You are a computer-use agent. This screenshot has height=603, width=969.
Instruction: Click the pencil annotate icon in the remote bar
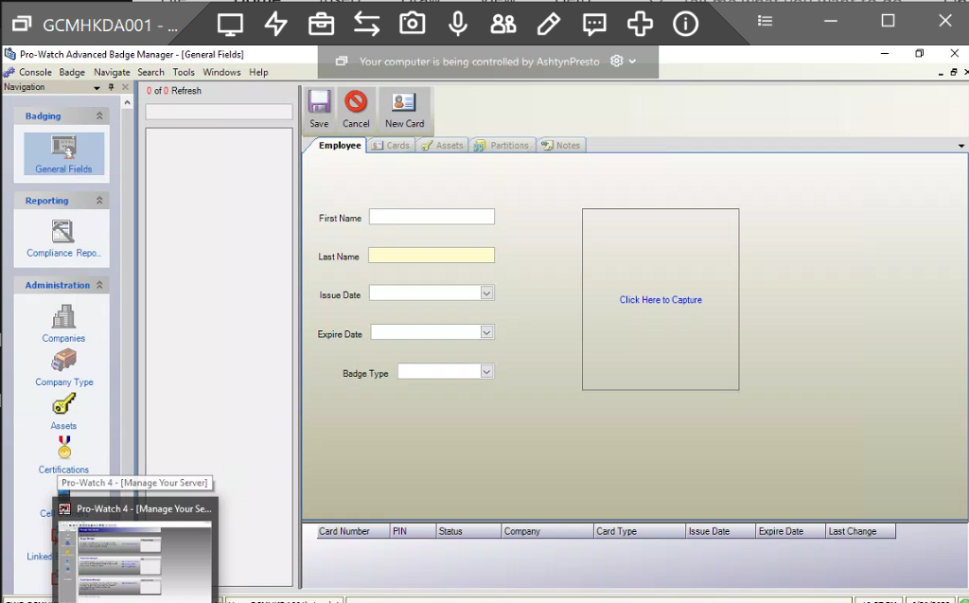click(549, 24)
